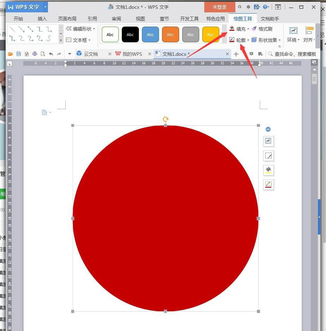Screen dimensions: 326x331
Task: Switch to the 插入 ribbon tab
Action: [42, 19]
